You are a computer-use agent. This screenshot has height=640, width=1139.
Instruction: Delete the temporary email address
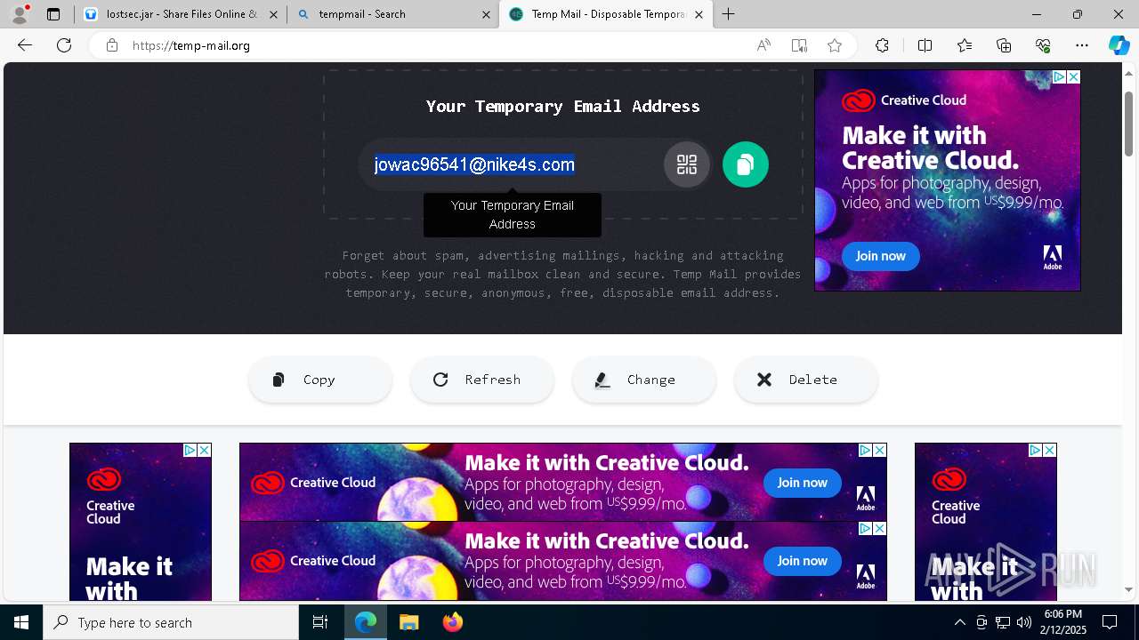[x=806, y=380]
